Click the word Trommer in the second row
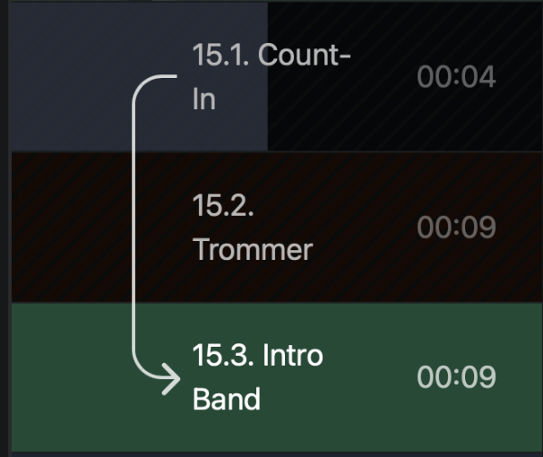This screenshot has height=457, width=543. point(253,249)
